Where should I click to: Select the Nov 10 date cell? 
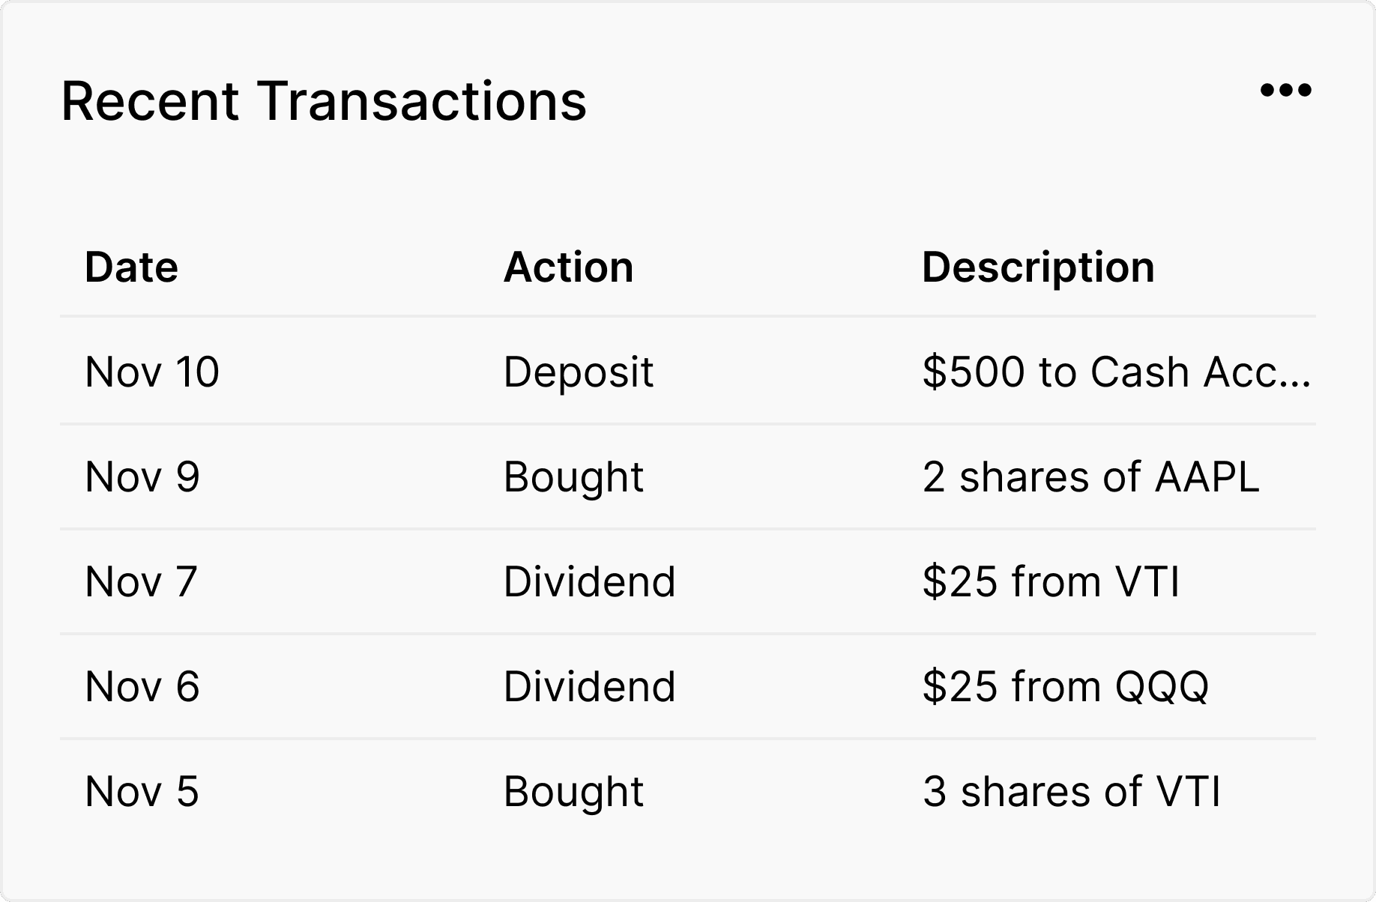(x=152, y=372)
